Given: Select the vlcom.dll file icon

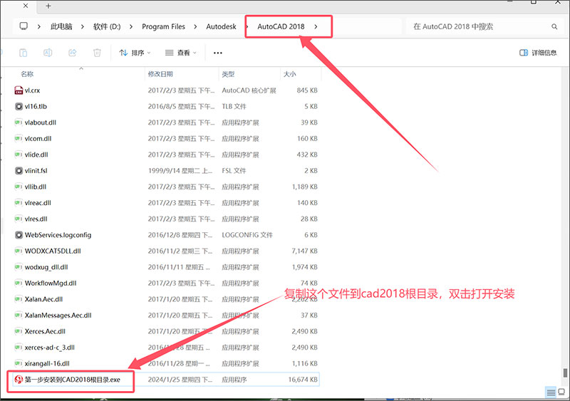Looking at the screenshot, I should click(19, 138).
